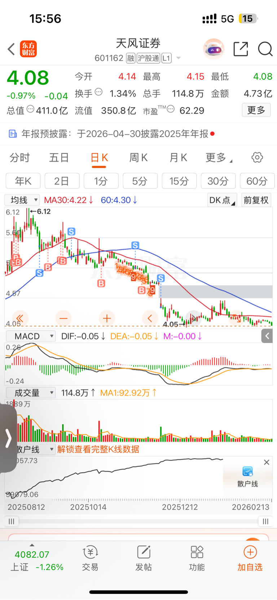
Task: Expand 上证 index bar upward
Action: tap(32, 545)
